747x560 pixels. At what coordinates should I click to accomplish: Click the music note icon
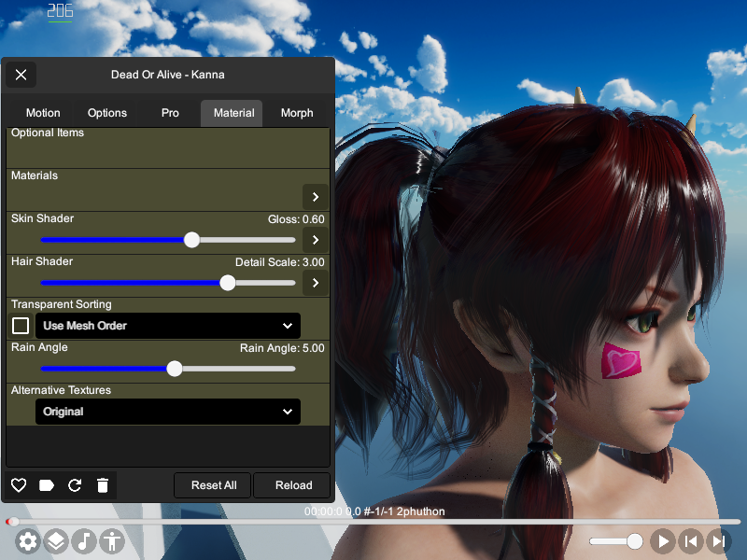84,541
